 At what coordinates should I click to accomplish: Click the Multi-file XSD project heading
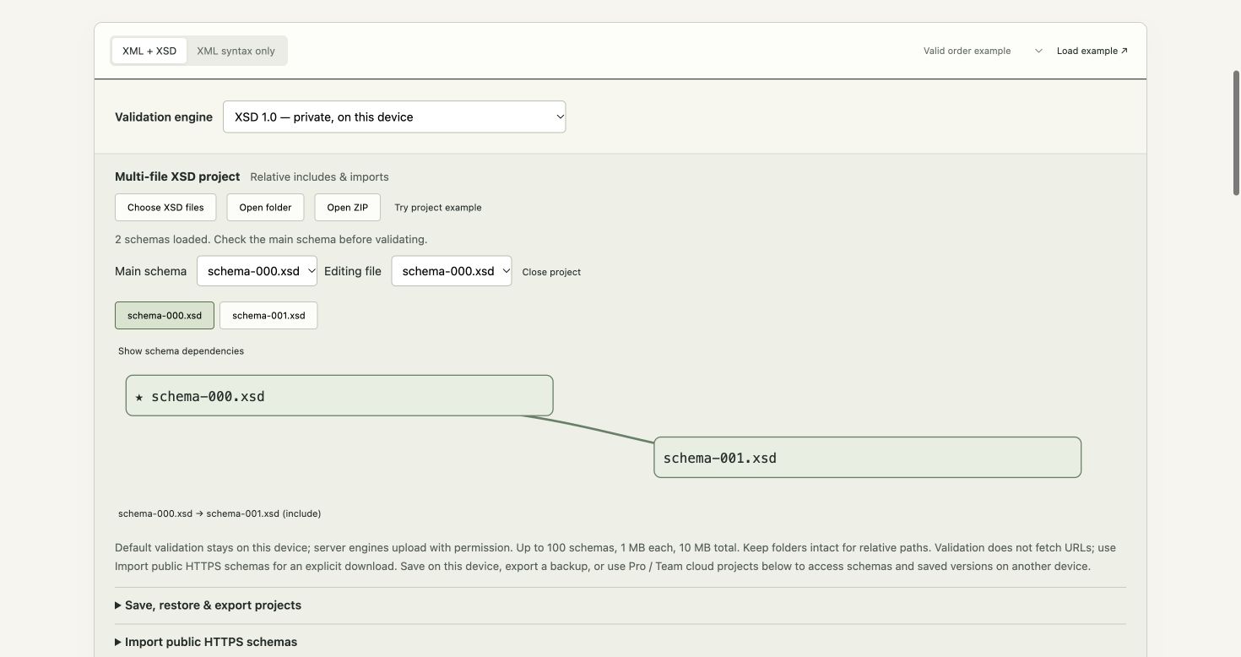coord(177,176)
